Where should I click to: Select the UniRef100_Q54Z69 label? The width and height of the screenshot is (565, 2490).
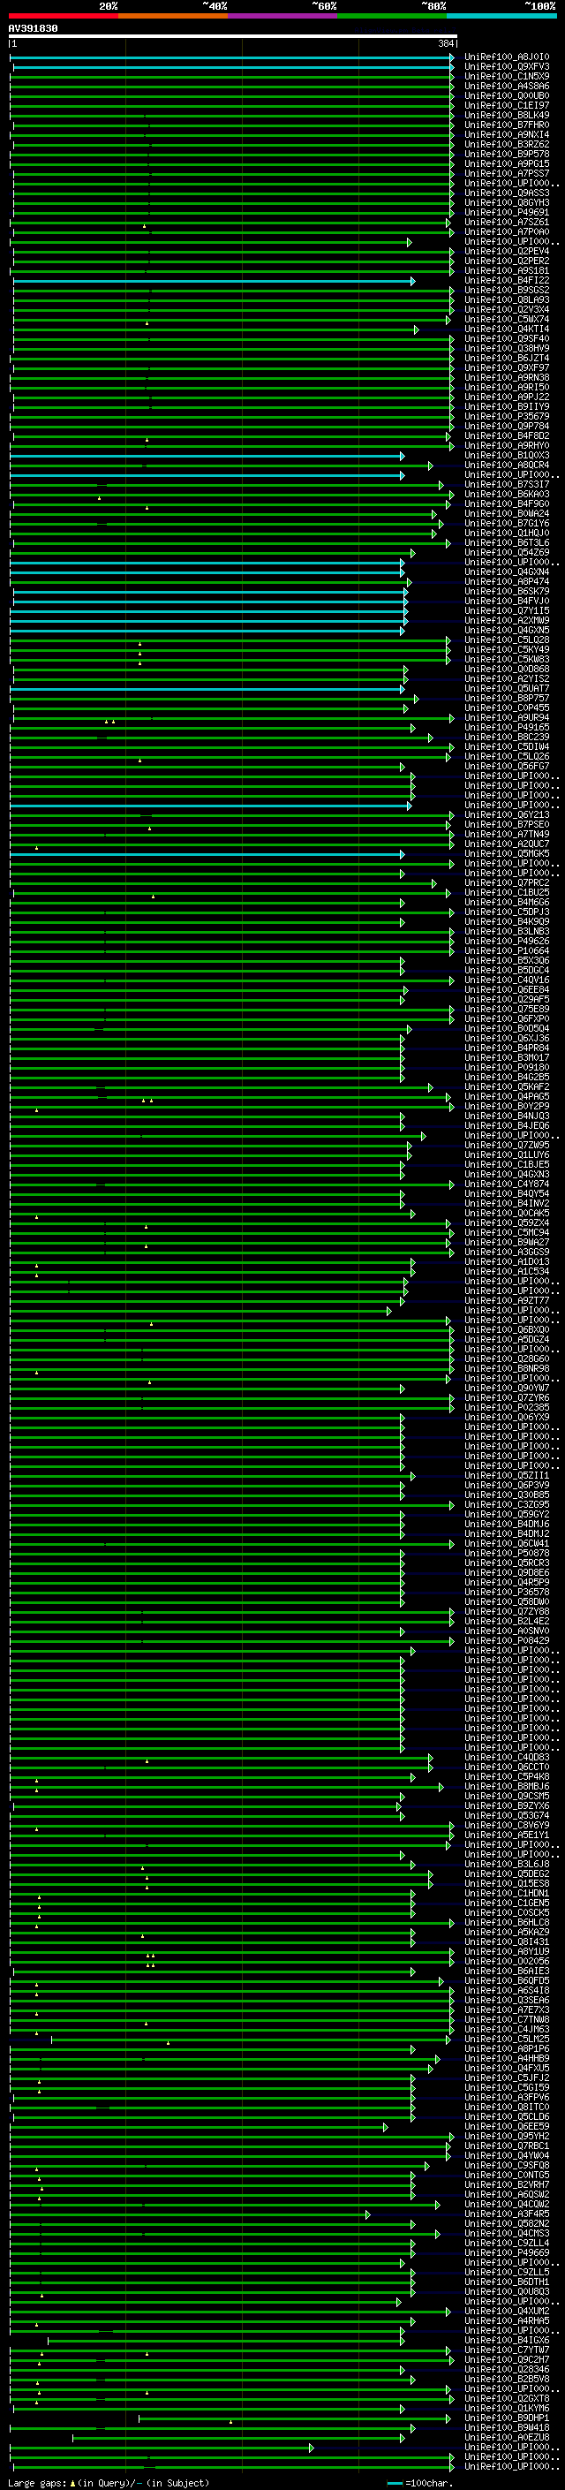[507, 553]
